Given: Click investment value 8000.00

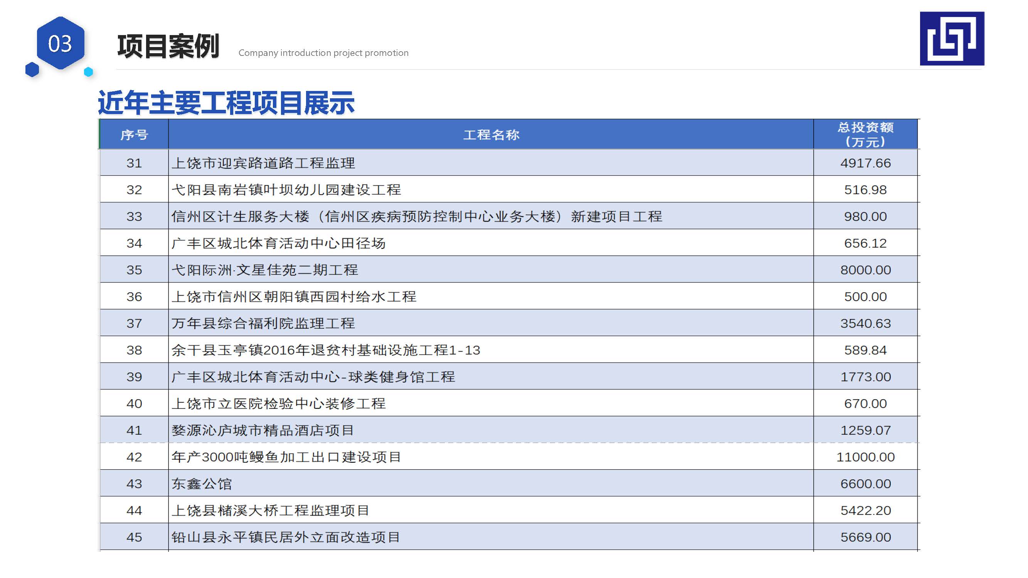Looking at the screenshot, I should (865, 270).
